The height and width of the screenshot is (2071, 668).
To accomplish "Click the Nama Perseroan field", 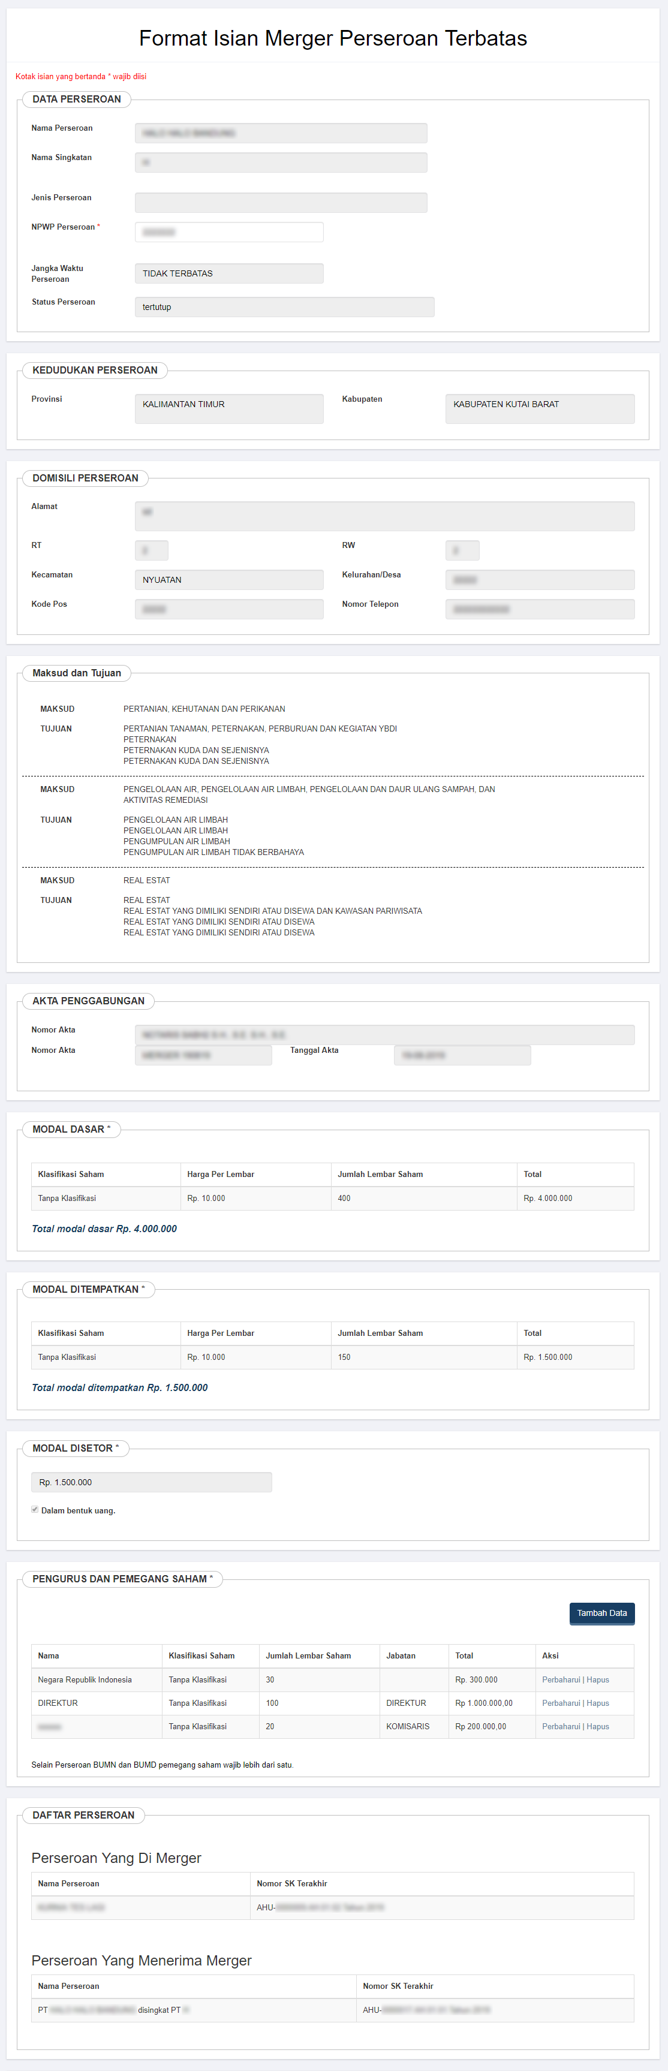I will [281, 134].
